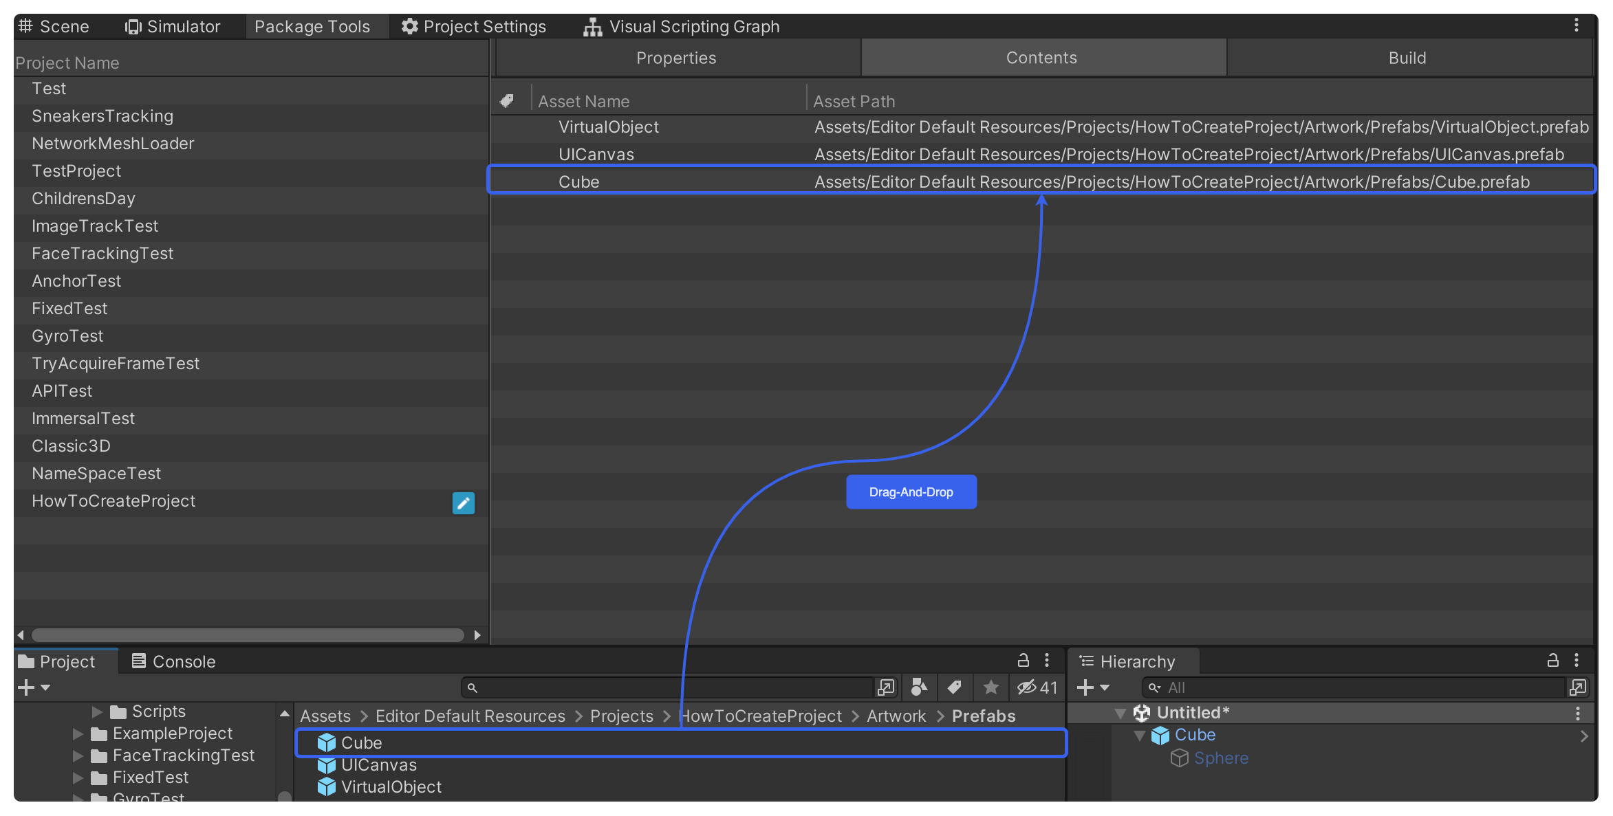The image size is (1613, 816).
Task: Open the Cube prefab via the right chevron
Action: 1584,736
